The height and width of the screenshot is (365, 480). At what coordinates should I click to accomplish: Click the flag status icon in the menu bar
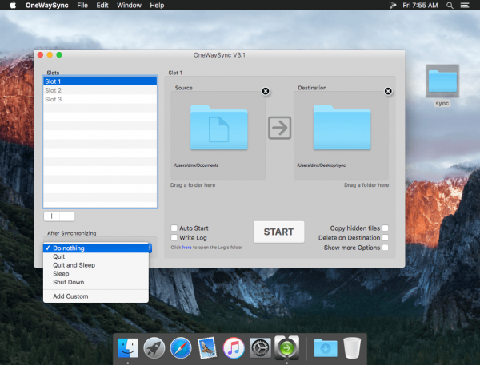point(393,6)
